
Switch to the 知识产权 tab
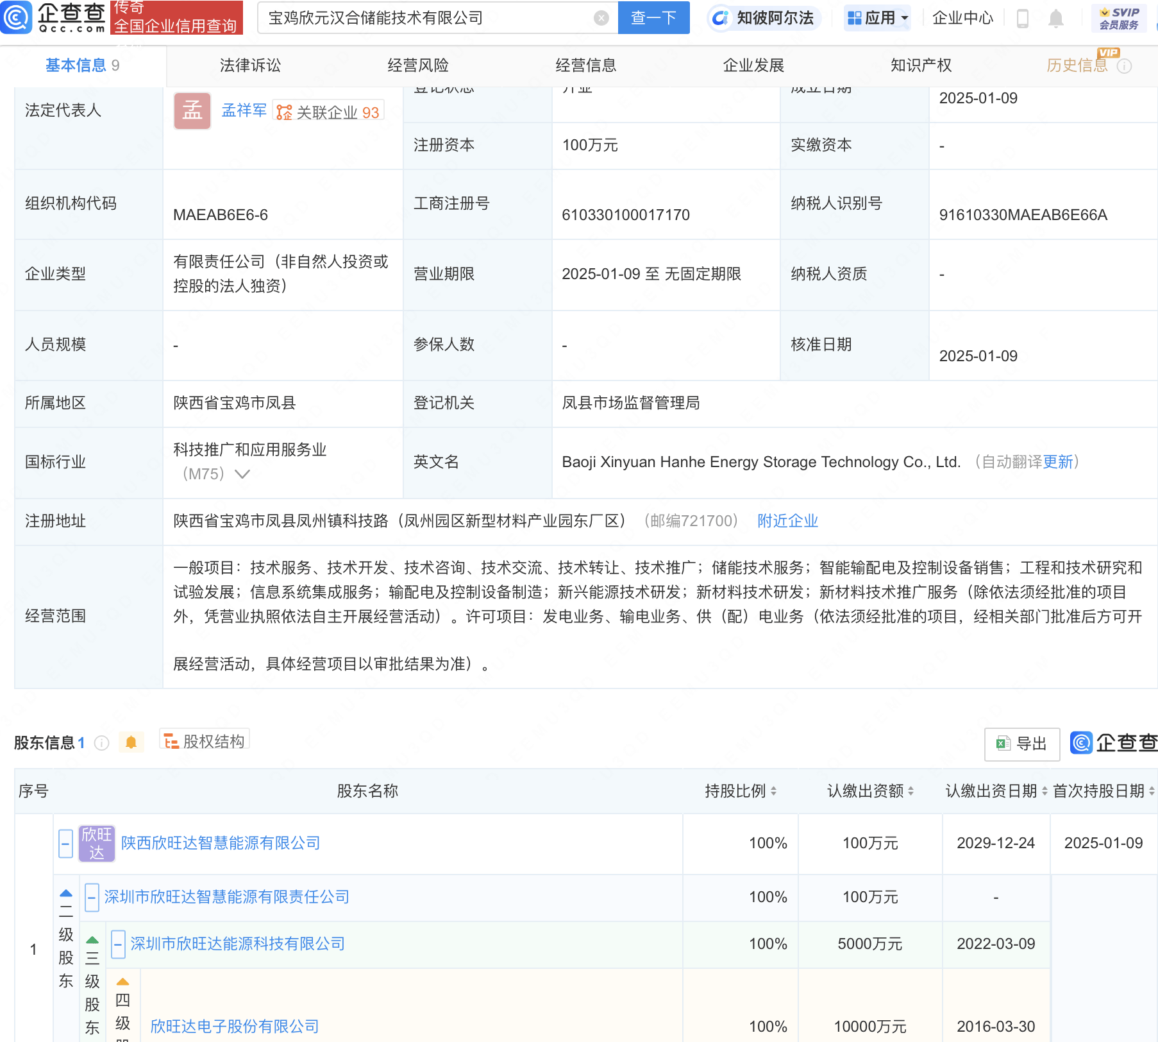click(921, 65)
